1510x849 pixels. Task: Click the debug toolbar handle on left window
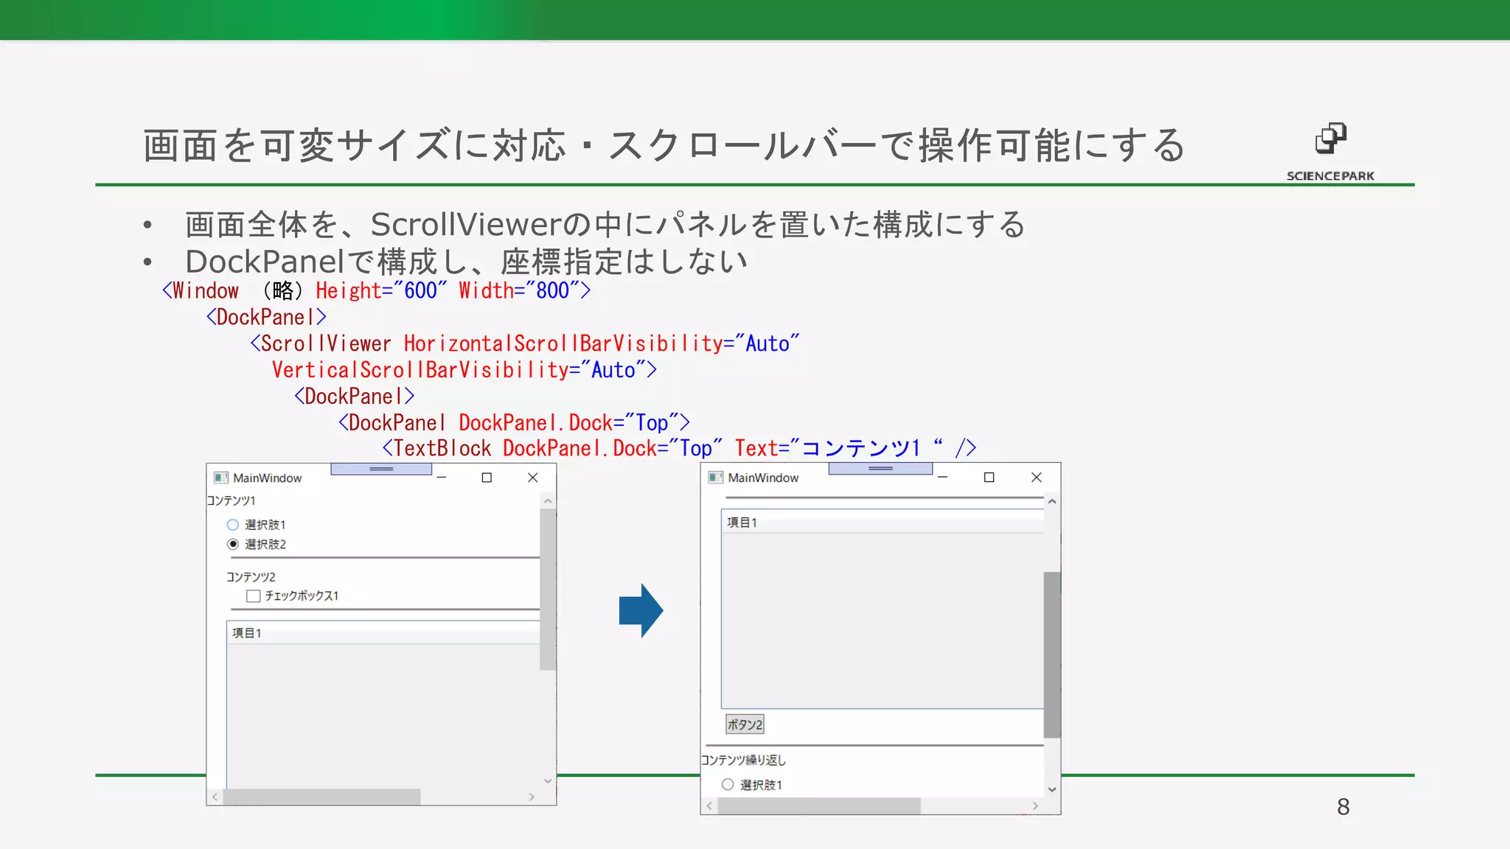click(381, 469)
